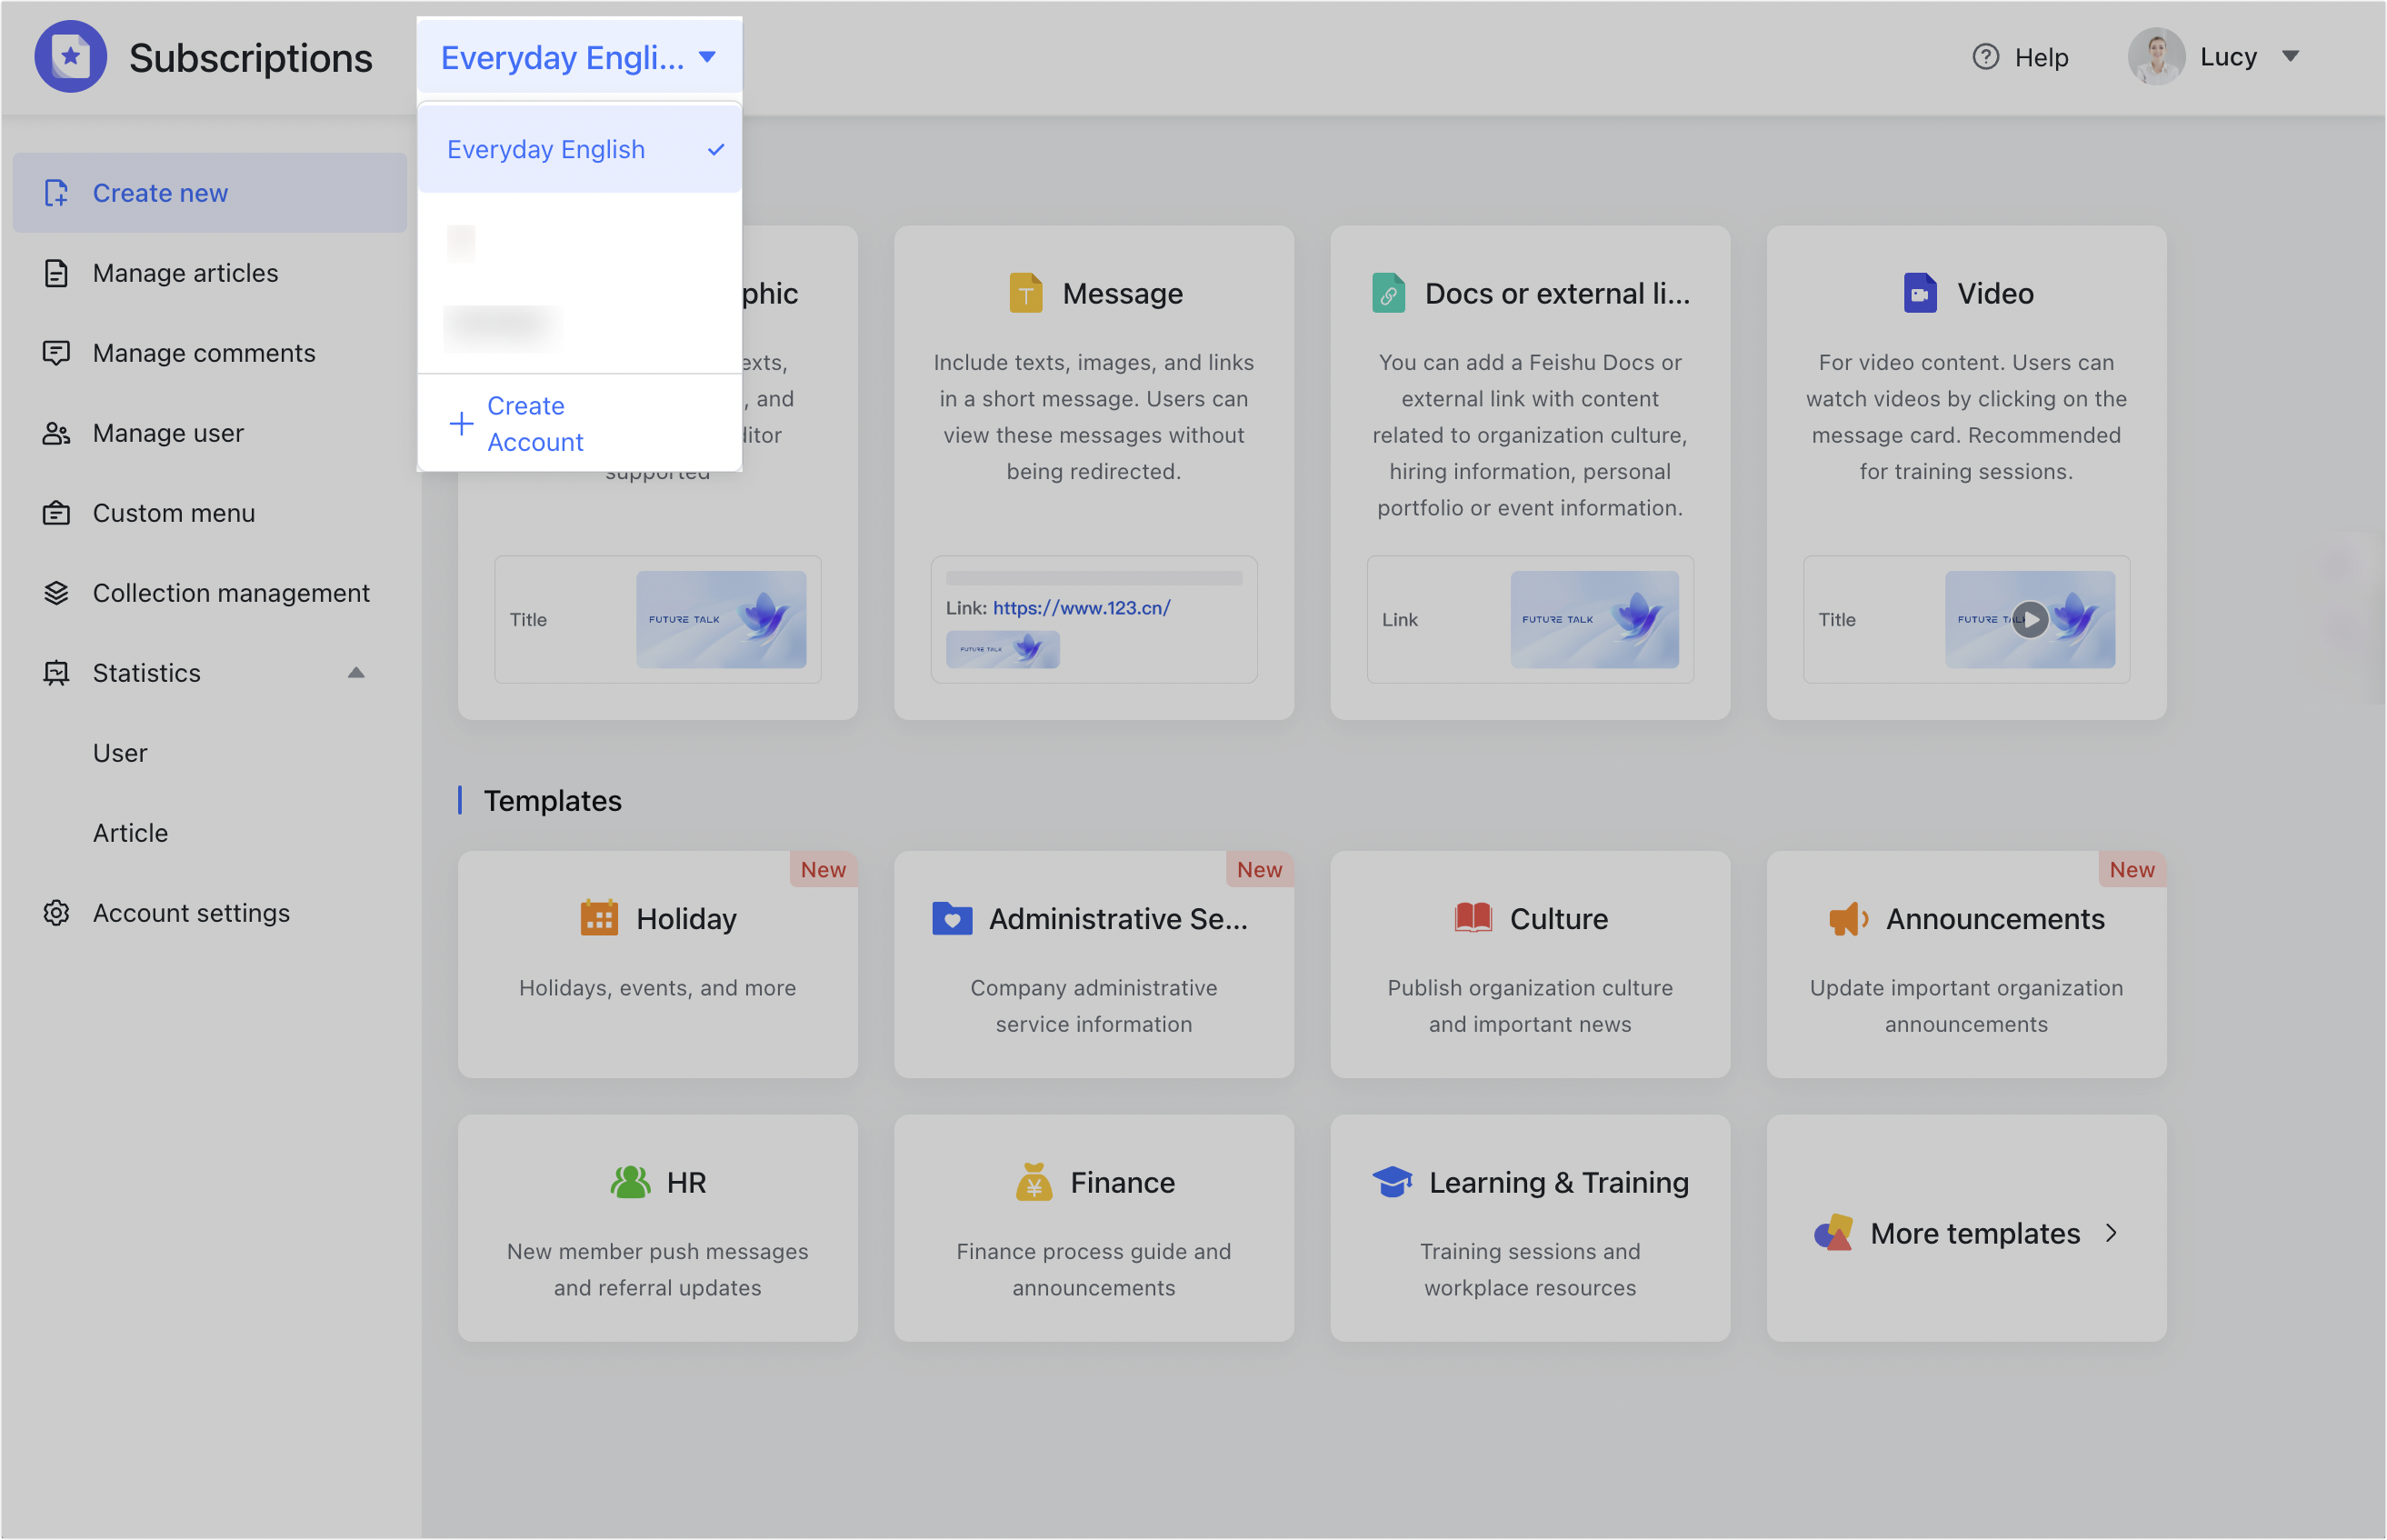The width and height of the screenshot is (2387, 1540).
Task: Click the Video message type icon
Action: [x=1919, y=292]
